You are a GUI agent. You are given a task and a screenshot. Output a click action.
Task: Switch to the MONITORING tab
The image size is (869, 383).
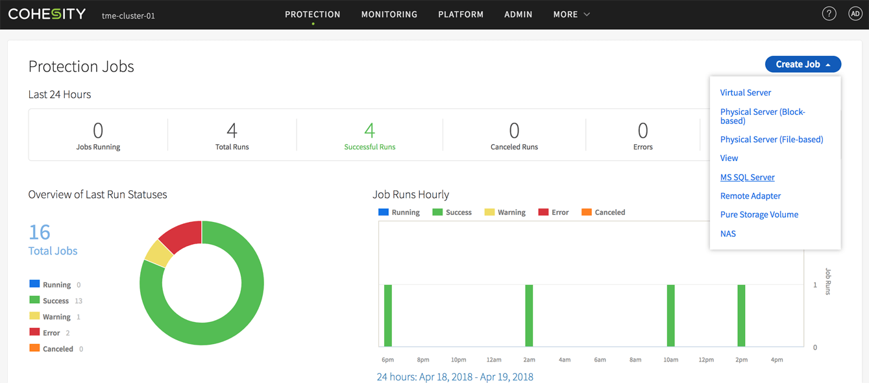click(x=389, y=14)
